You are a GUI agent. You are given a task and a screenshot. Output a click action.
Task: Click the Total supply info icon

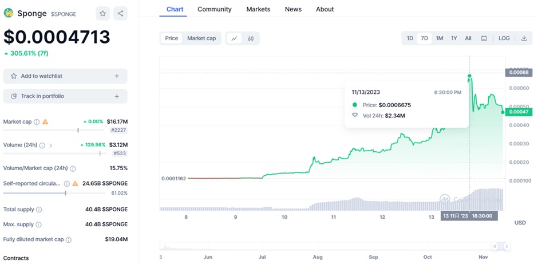point(39,210)
